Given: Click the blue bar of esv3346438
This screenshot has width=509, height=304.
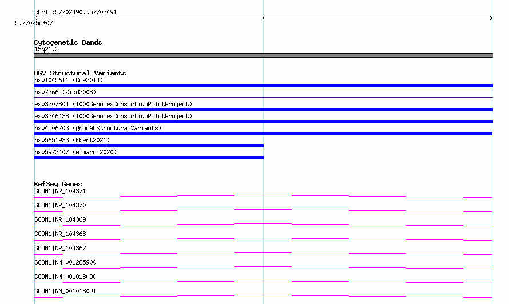Looking at the screenshot, I should pos(263,122).
